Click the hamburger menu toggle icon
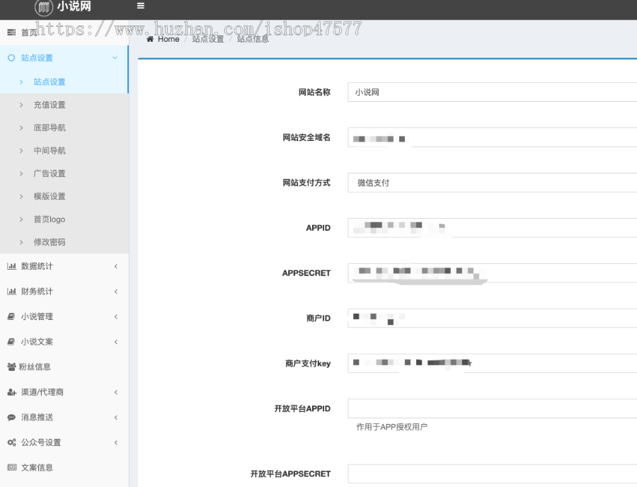637x487 pixels. [141, 6]
